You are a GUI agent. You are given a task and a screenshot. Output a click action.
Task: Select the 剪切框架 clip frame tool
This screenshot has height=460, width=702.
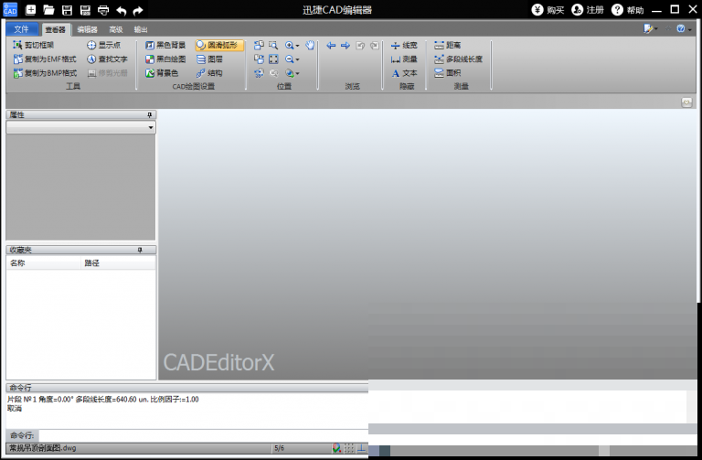[34, 45]
